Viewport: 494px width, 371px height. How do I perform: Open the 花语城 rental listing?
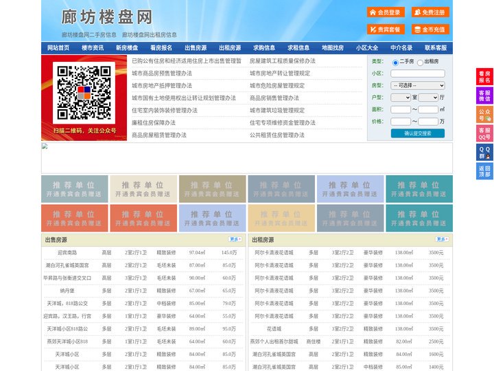[x=274, y=328]
